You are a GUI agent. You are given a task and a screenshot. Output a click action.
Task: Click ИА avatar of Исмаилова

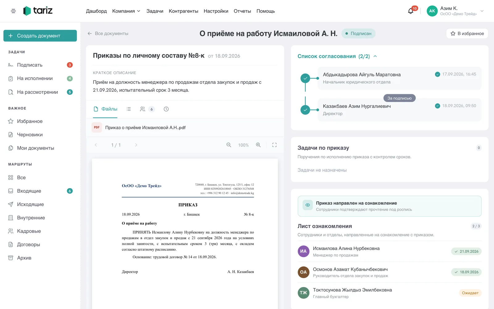pos(304,251)
